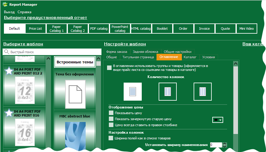
Task: Click the Количество колонок label
Action: 166,77
